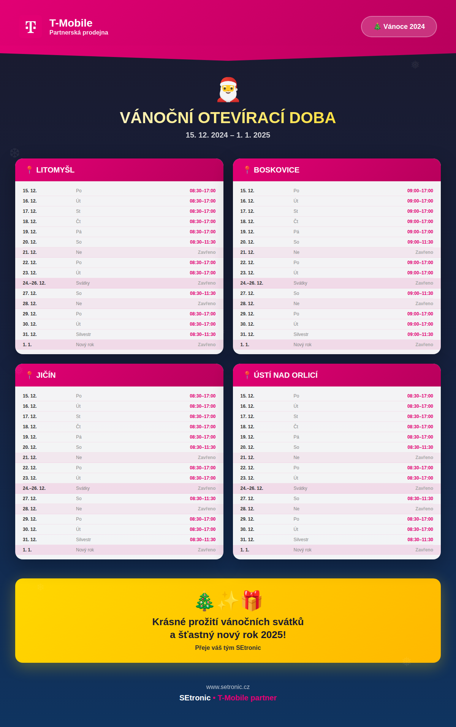Click the Vánoční otevírací doba title
The image size is (456, 727).
coord(228,118)
